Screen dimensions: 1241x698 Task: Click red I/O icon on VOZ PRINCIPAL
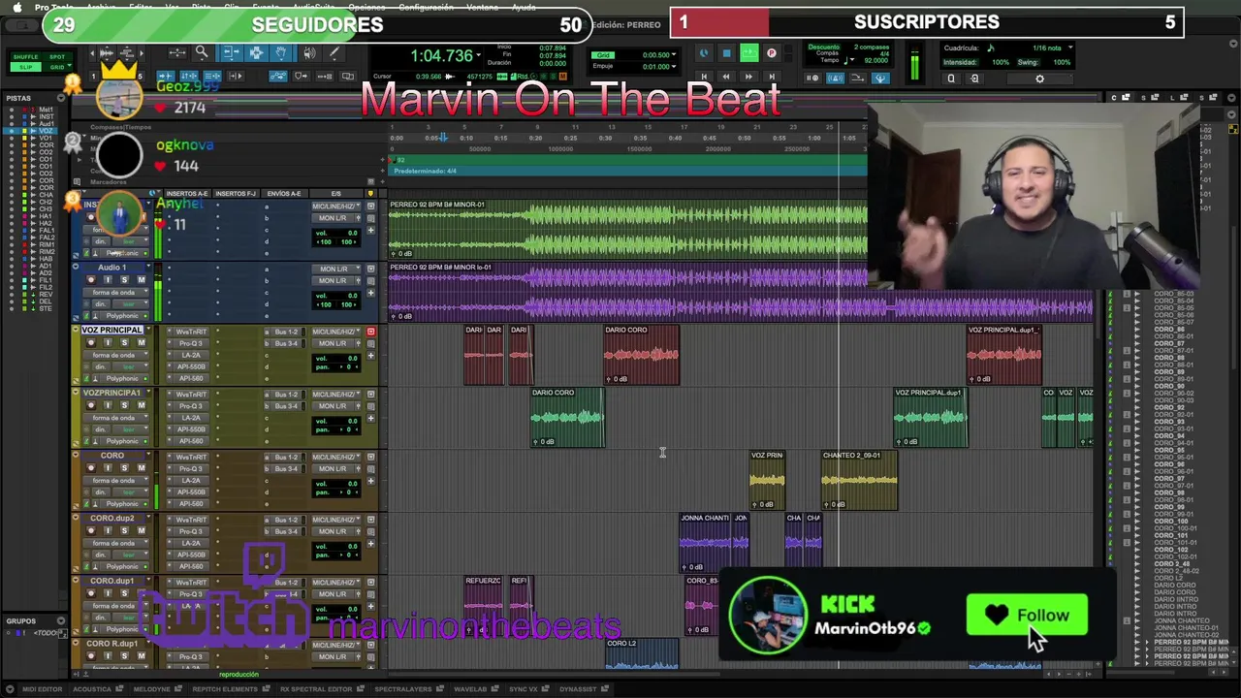tap(370, 332)
